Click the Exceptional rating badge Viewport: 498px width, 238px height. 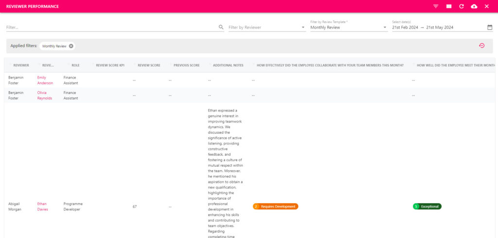tap(427, 206)
